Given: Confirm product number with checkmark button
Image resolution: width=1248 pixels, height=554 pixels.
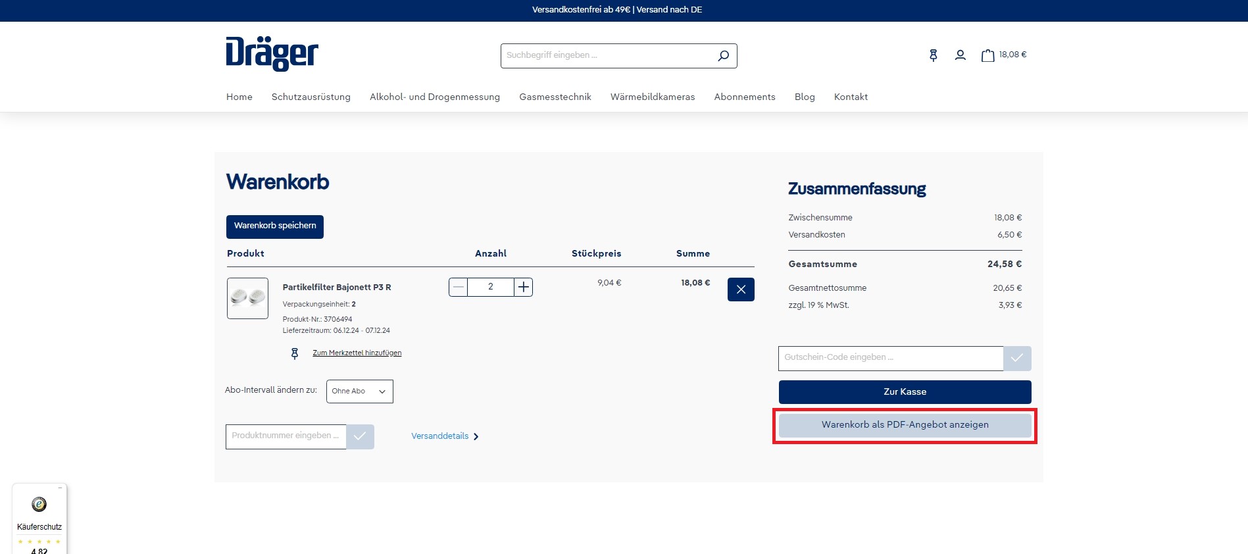Looking at the screenshot, I should [360, 437].
